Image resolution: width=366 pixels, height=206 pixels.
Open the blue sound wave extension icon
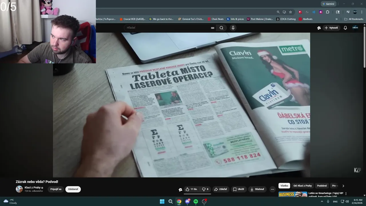click(314, 12)
